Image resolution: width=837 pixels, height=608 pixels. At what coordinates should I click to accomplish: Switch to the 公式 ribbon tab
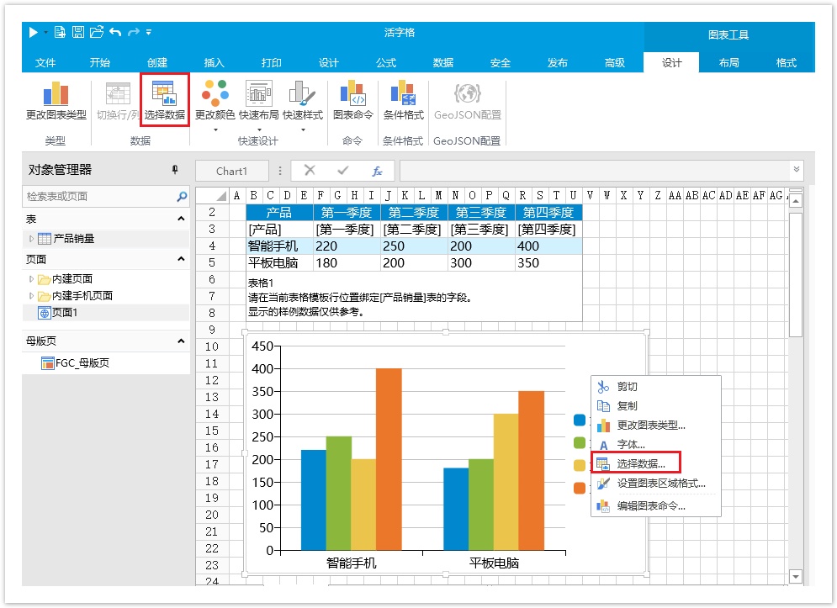386,62
